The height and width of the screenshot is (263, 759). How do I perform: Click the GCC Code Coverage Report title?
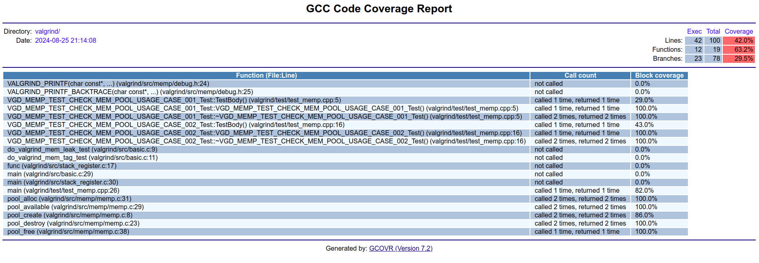coord(379,9)
